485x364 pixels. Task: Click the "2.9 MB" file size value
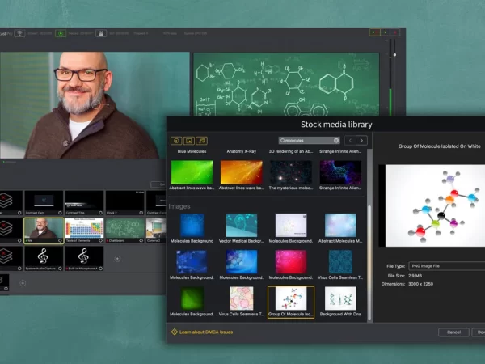point(415,276)
